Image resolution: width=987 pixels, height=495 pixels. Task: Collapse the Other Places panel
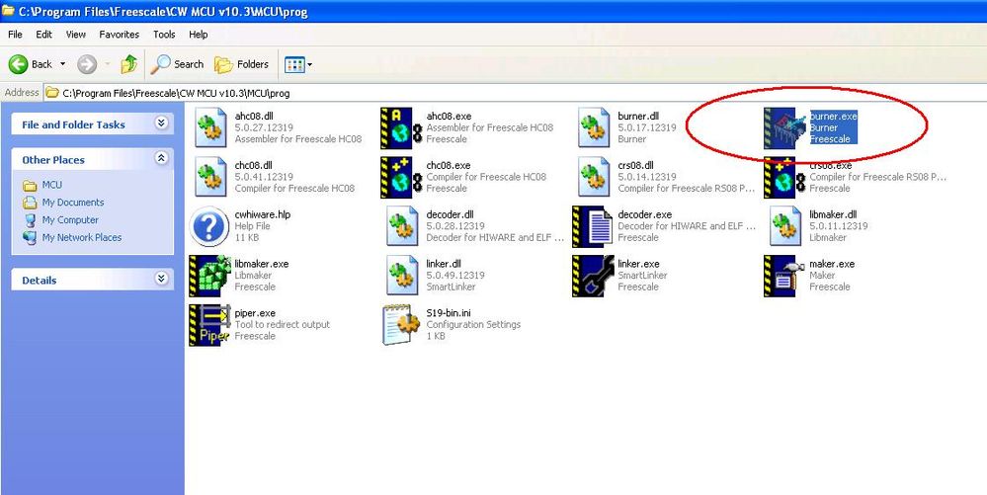(162, 158)
